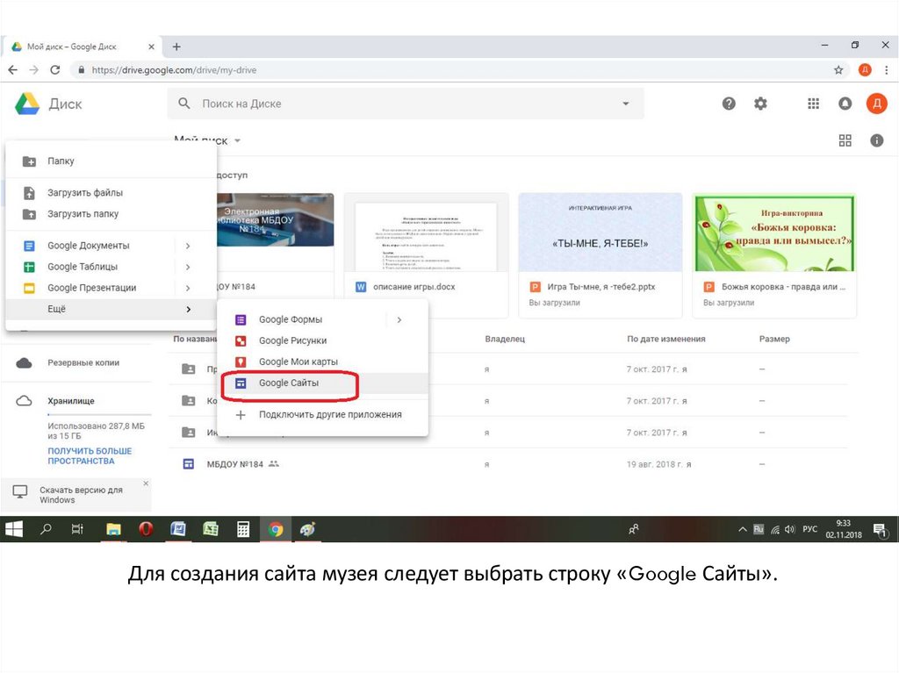
Task: Open Резервные копии in sidebar
Action: [x=83, y=362]
